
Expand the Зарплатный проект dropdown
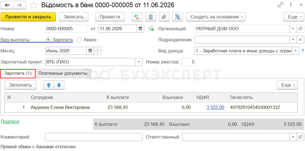click(139, 62)
